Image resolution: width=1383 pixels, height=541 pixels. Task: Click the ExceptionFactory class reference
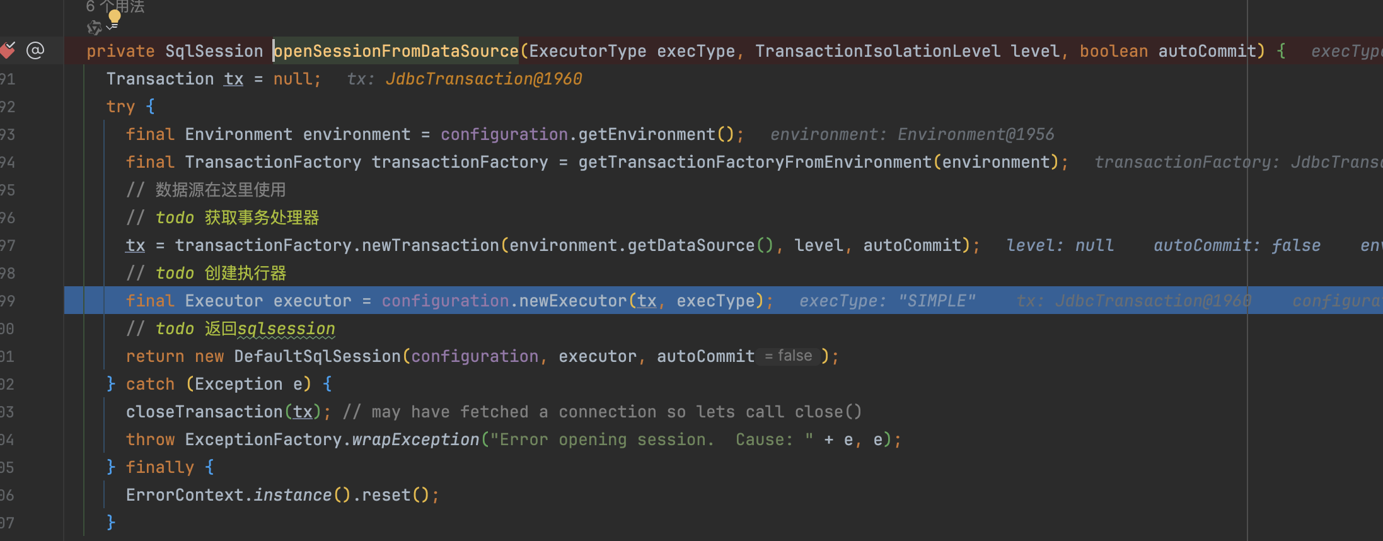click(x=263, y=439)
